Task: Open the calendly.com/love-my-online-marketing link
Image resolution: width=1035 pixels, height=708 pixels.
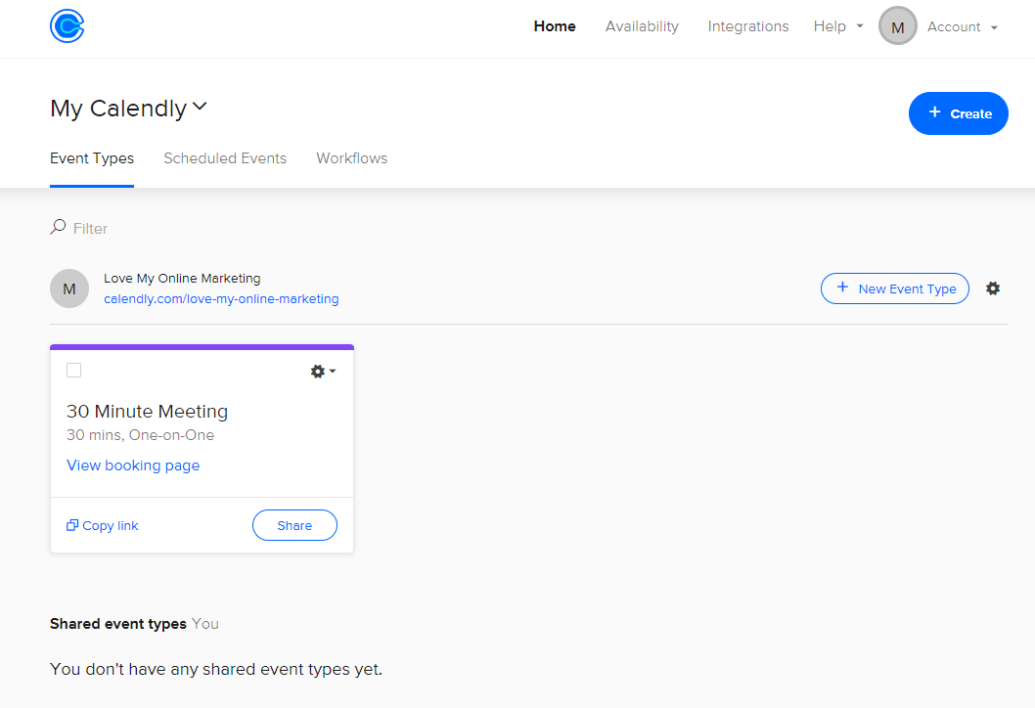Action: tap(221, 299)
